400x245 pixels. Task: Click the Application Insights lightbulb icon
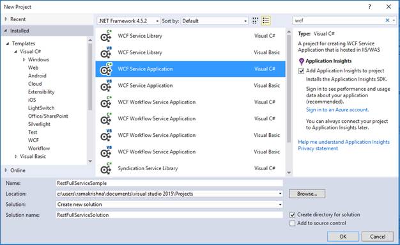click(301, 61)
